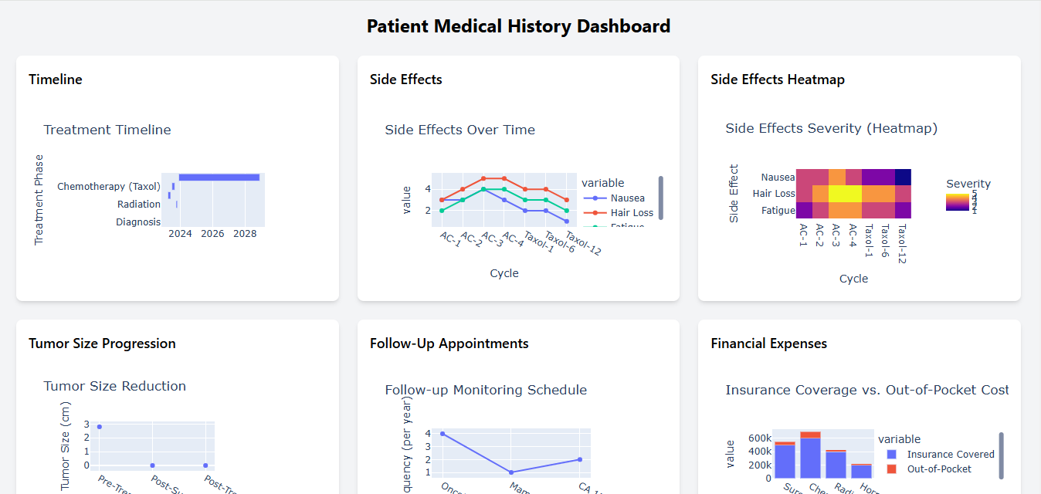Click the Tumor Size Progression card heading

pyautogui.click(x=102, y=343)
